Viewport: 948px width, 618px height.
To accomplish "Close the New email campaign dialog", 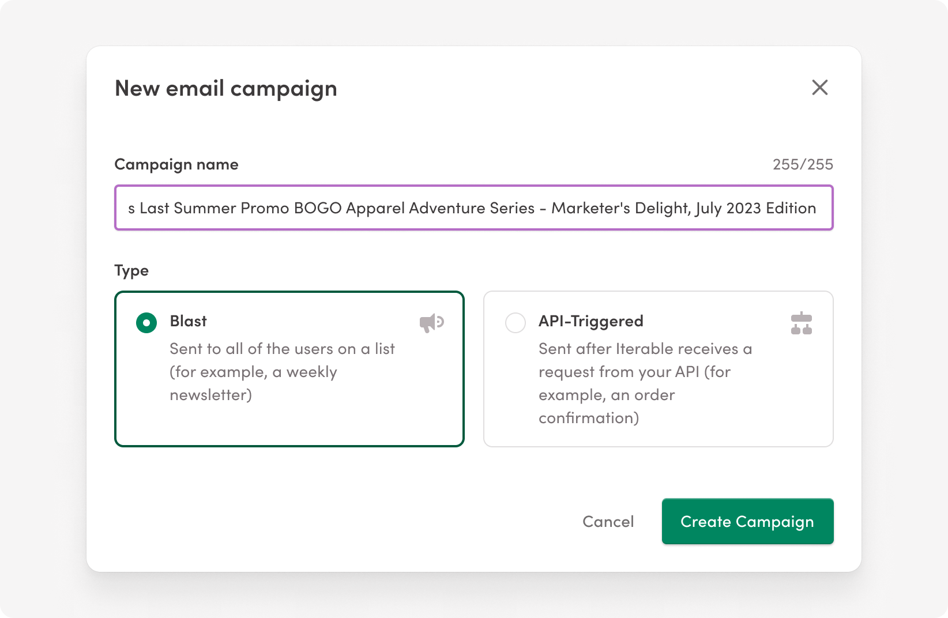I will (819, 88).
